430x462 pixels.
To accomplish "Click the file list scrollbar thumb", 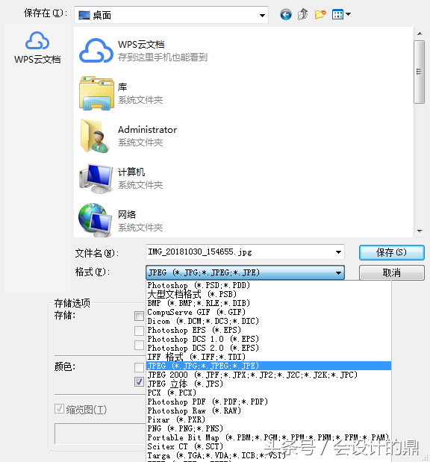I will [419, 72].
